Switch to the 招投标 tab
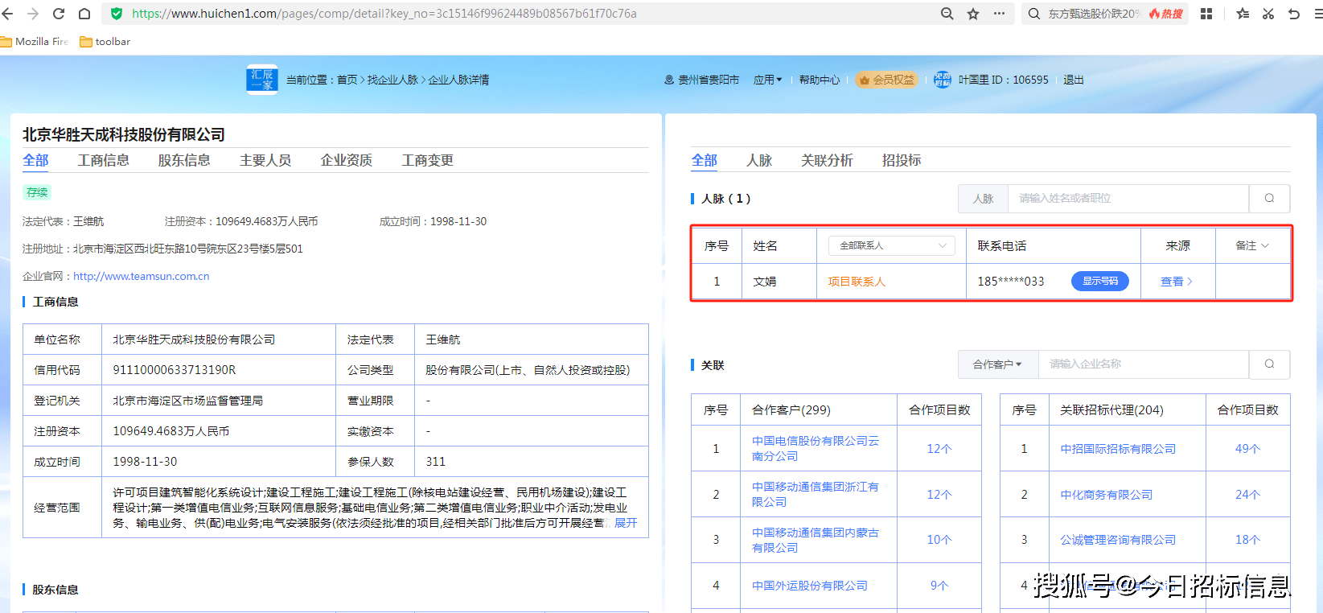The height and width of the screenshot is (613, 1323). pyautogui.click(x=902, y=160)
